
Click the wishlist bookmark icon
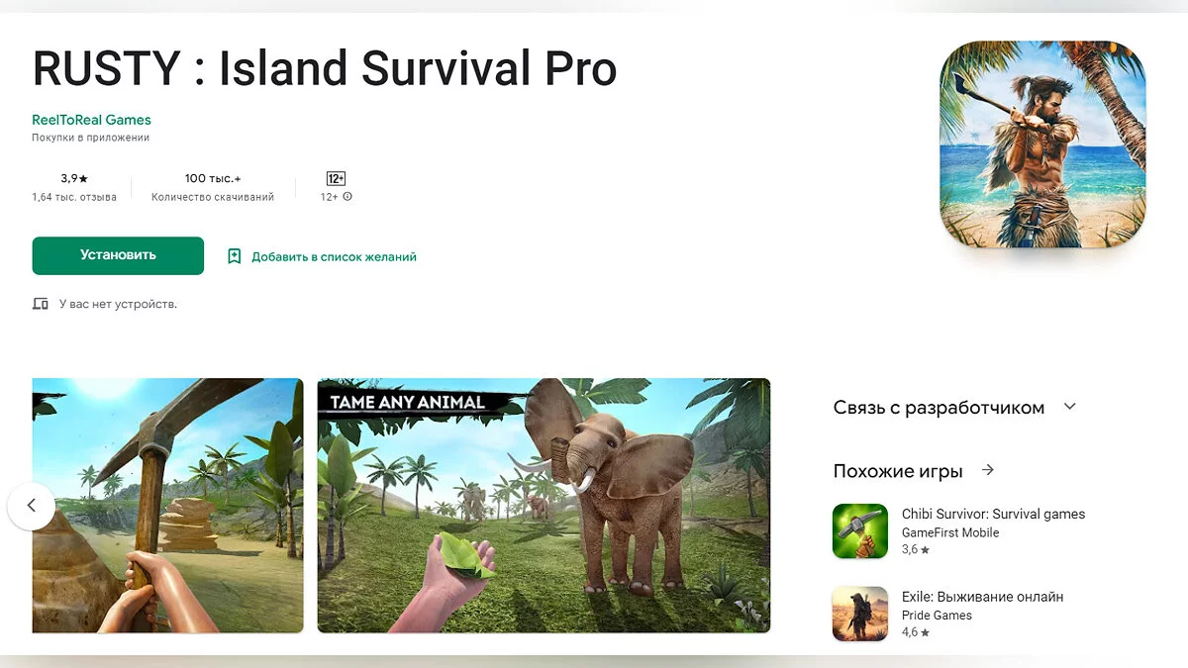(x=235, y=256)
